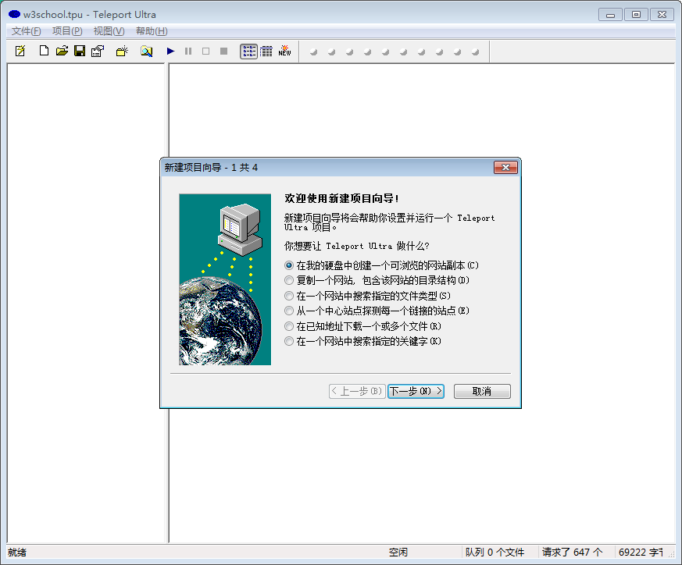Maximize the Teleport Ultra window
The width and height of the screenshot is (682, 565).
coord(636,15)
